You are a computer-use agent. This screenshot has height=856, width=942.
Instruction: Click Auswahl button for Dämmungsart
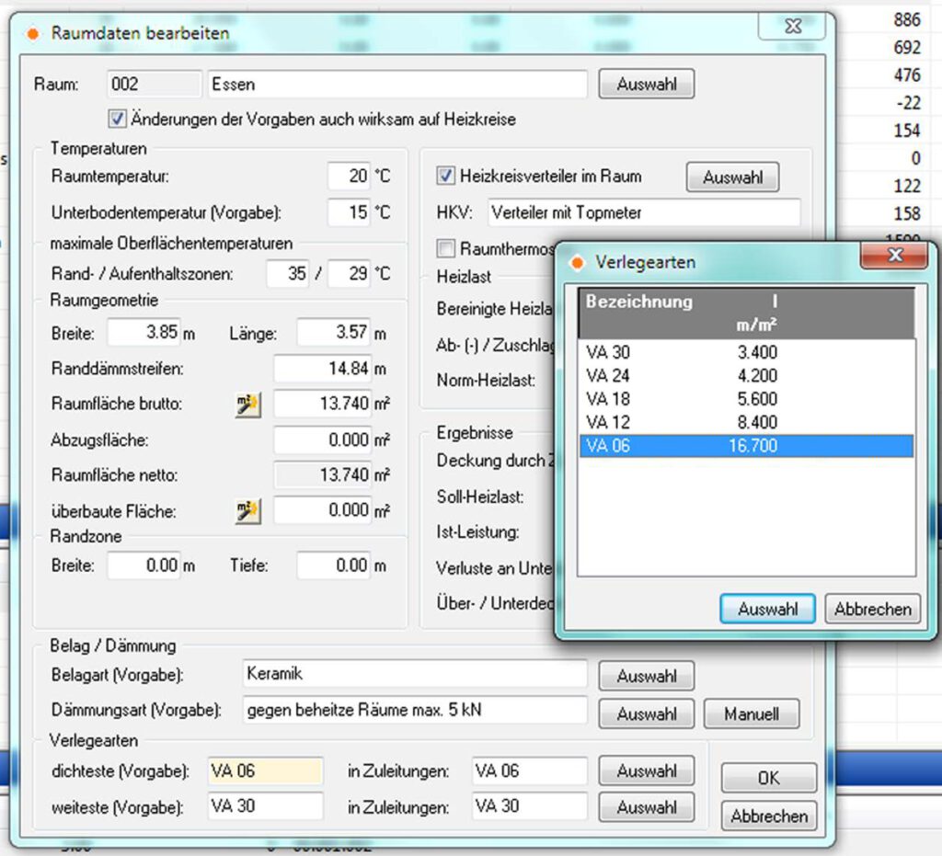point(647,713)
